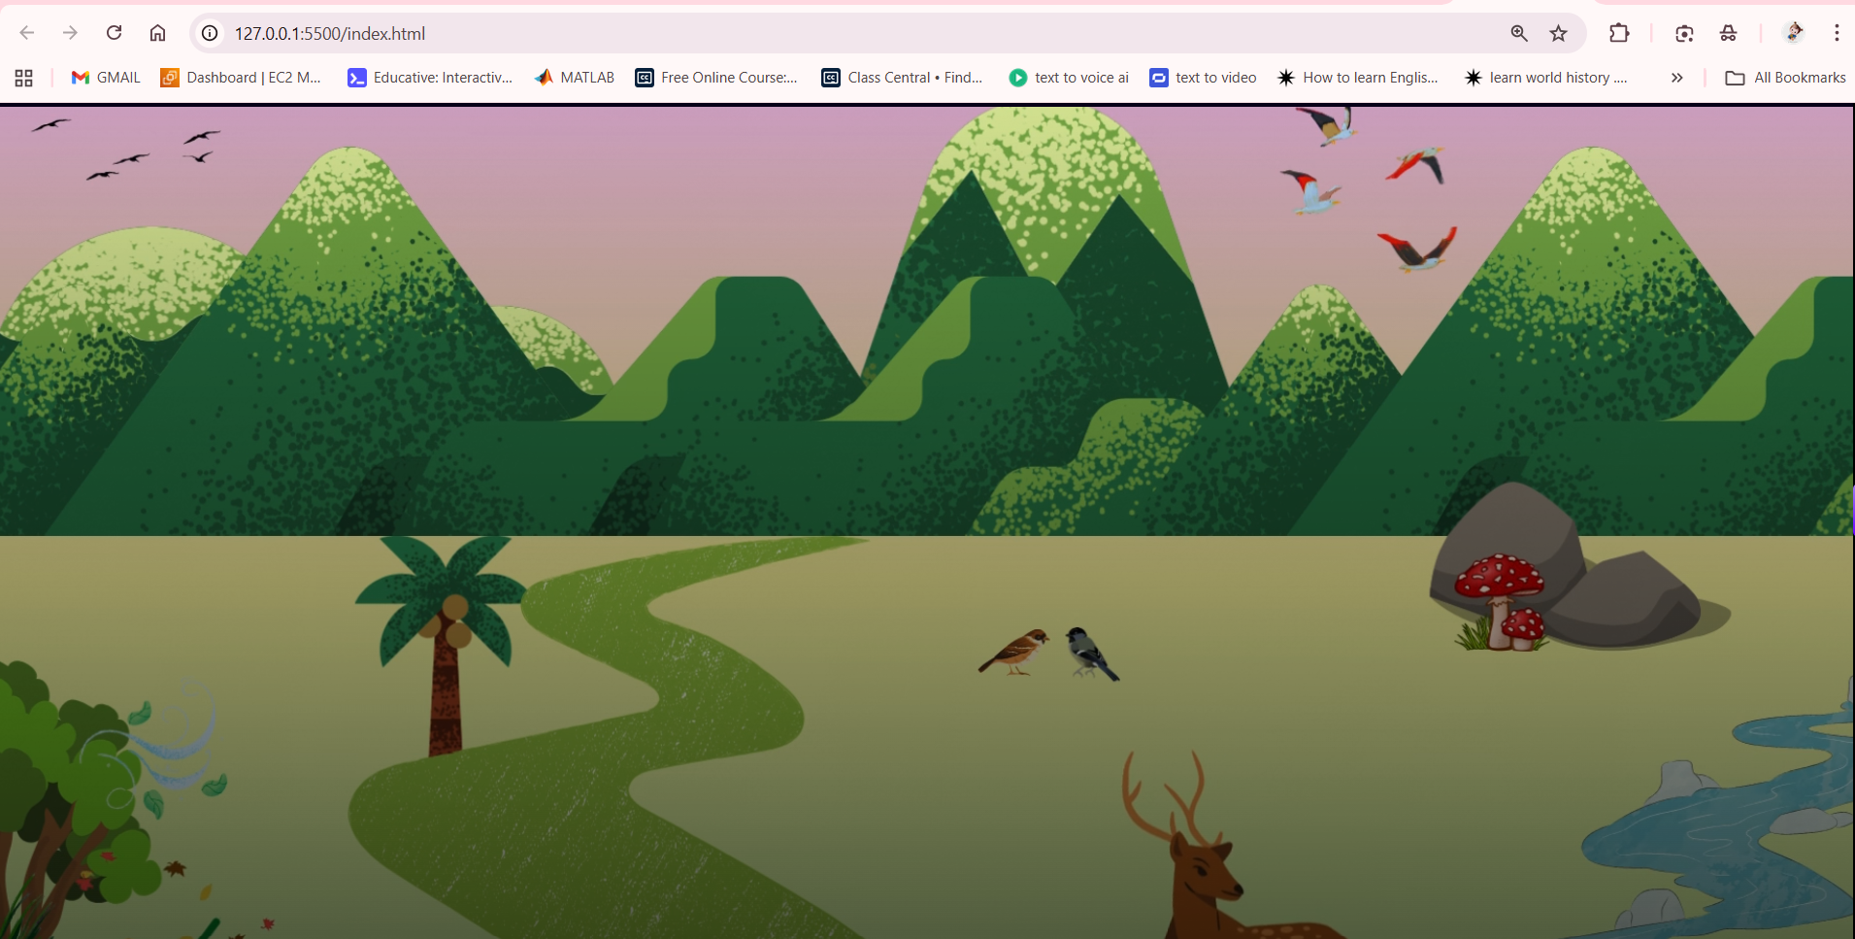Open the Chrome three-dot menu
Viewport: 1855px width, 939px height.
(1837, 33)
